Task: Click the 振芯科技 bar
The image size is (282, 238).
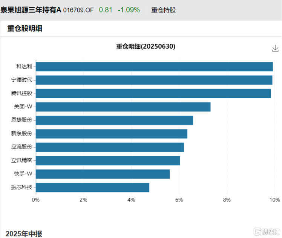Action: (x=93, y=188)
